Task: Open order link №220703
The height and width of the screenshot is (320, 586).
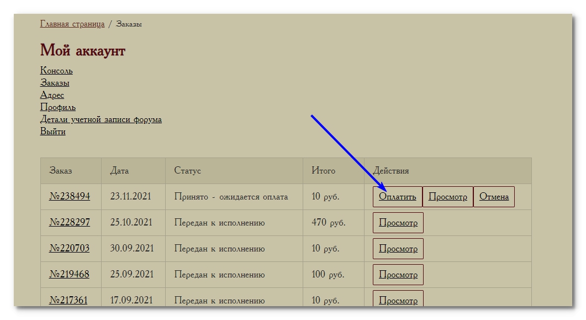Action: (69, 248)
